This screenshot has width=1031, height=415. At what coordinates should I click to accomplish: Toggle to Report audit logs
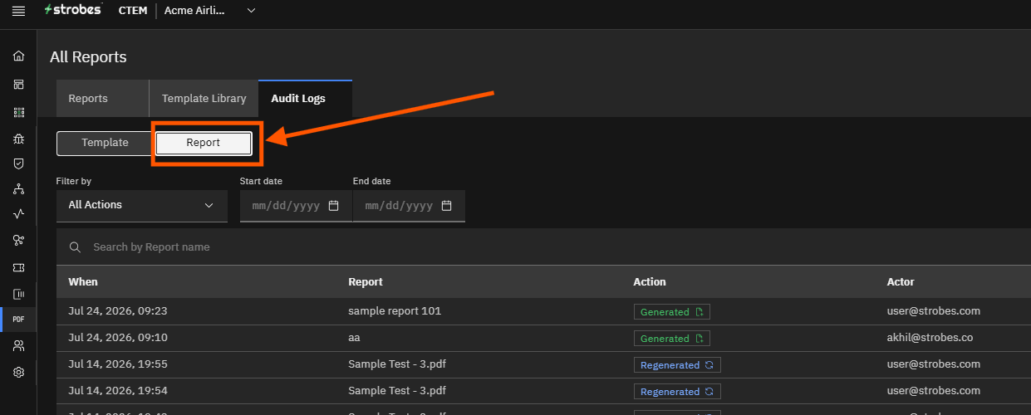coord(204,143)
